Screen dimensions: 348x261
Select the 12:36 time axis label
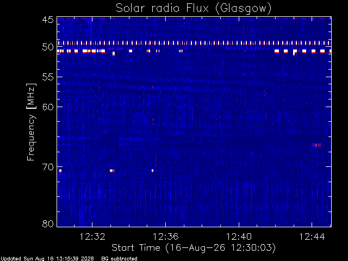tap(165, 237)
